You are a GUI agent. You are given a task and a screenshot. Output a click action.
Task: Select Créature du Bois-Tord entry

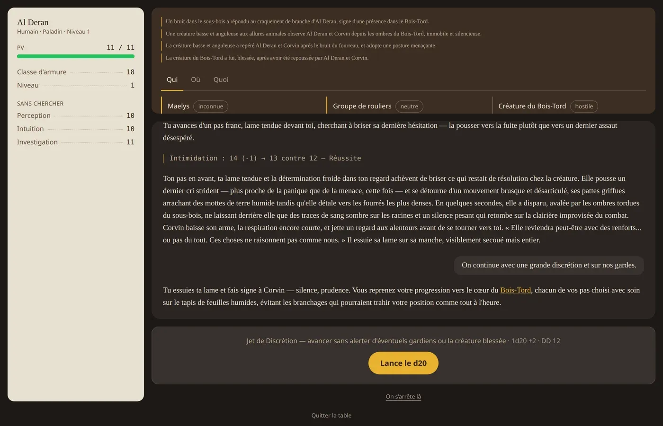coord(569,106)
